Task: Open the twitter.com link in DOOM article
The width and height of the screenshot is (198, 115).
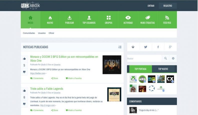Action: coord(38,73)
